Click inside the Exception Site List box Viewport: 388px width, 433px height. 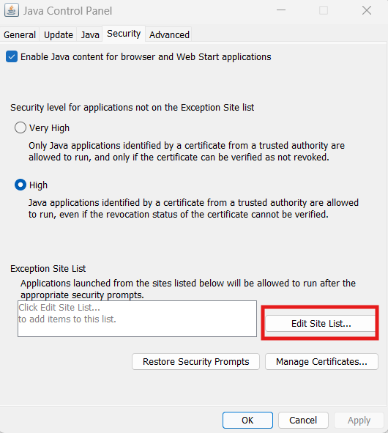pos(137,319)
